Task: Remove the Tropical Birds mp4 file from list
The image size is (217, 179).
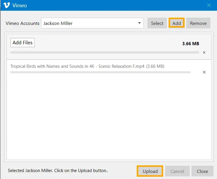Action: (204, 72)
